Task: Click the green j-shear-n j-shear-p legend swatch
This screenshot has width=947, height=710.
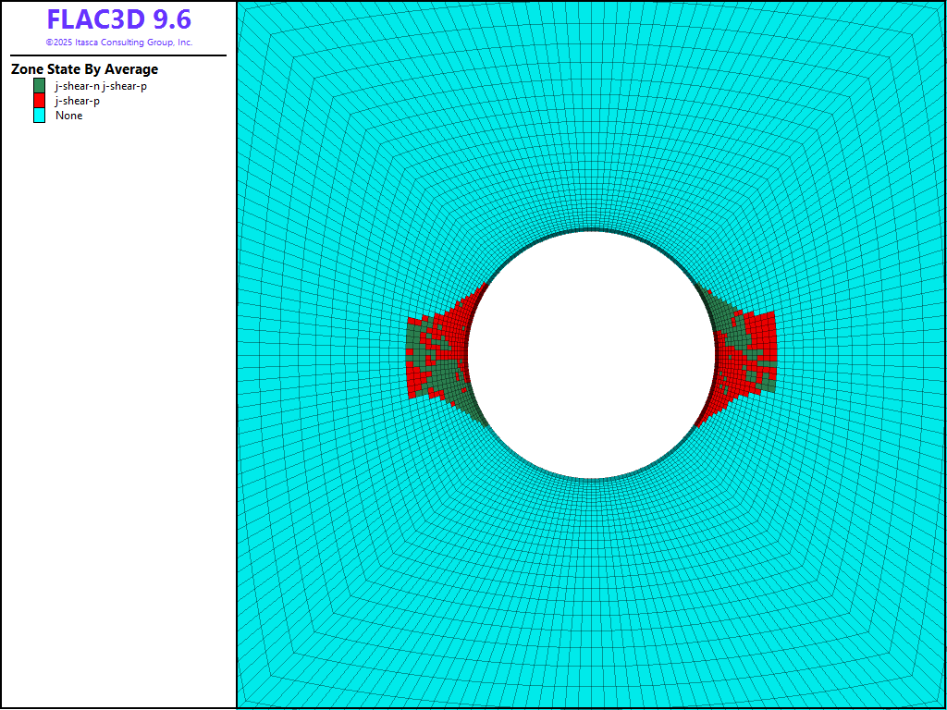Action: 39,86
